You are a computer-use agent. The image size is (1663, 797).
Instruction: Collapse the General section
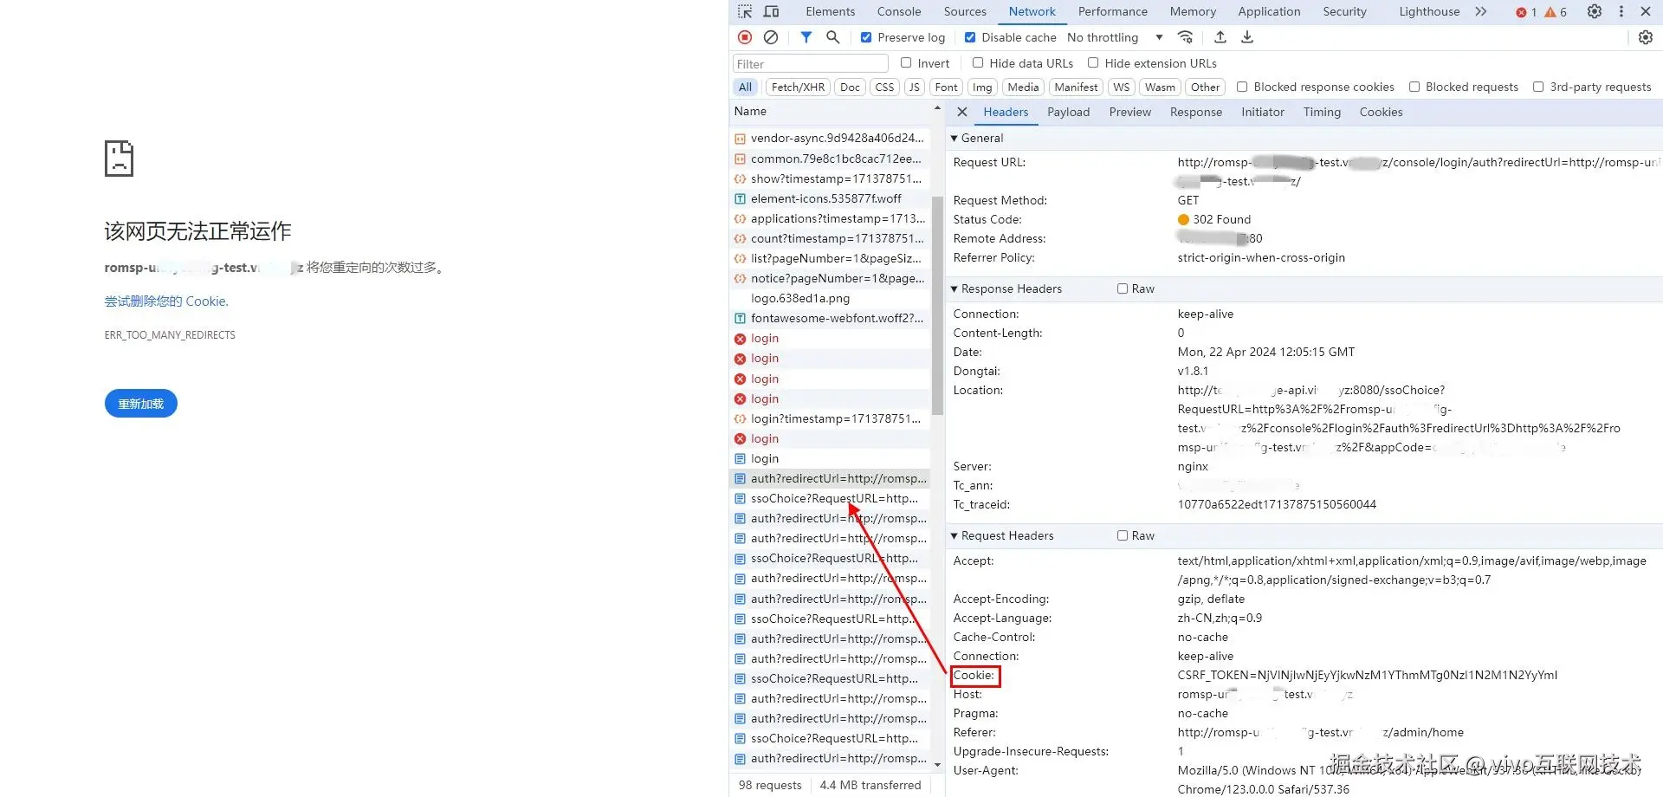954,139
